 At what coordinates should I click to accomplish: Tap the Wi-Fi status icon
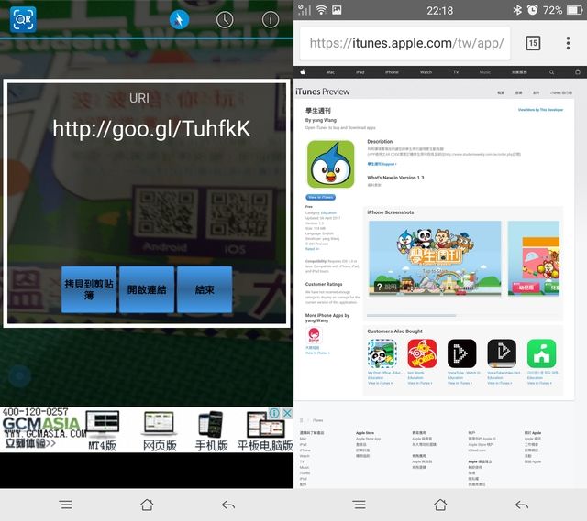click(321, 10)
